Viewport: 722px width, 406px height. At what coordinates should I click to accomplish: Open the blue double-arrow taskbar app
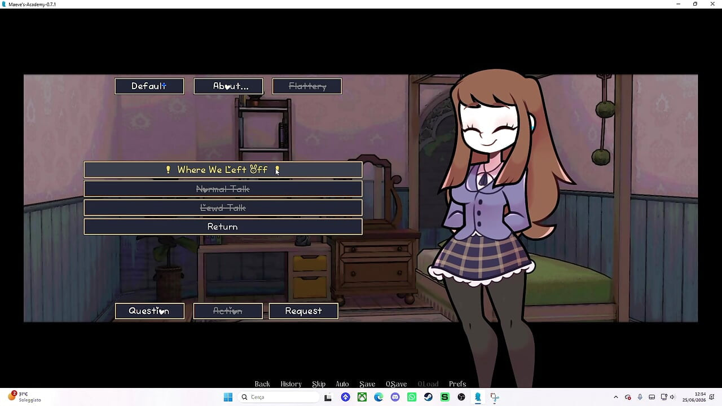pos(345,397)
